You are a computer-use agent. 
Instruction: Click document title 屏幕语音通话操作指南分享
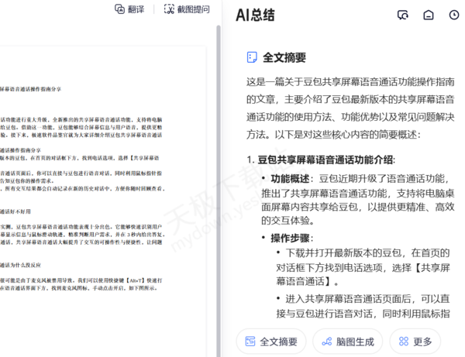(x=30, y=89)
